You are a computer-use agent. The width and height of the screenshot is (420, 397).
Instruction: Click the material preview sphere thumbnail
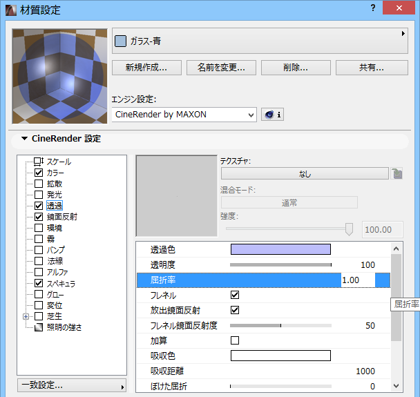pos(59,77)
